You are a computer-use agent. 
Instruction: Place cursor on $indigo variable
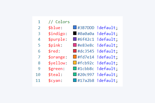[x=57, y=34]
